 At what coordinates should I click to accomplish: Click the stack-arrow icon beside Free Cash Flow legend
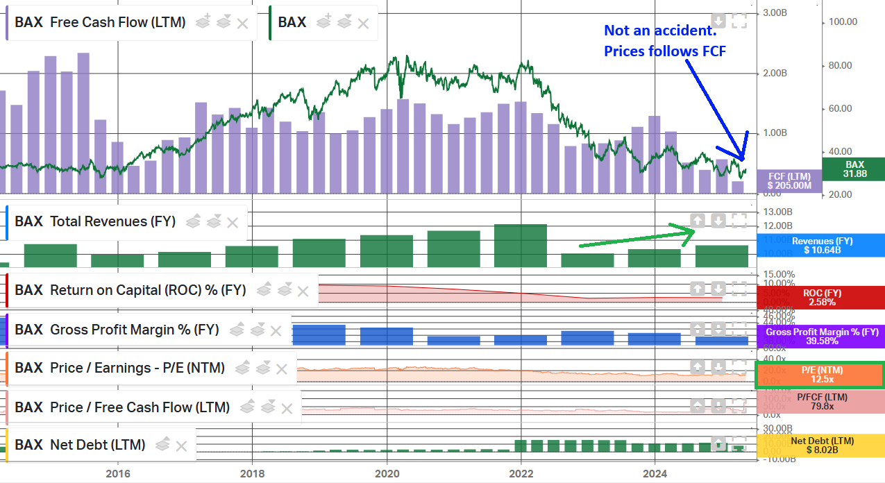point(224,22)
